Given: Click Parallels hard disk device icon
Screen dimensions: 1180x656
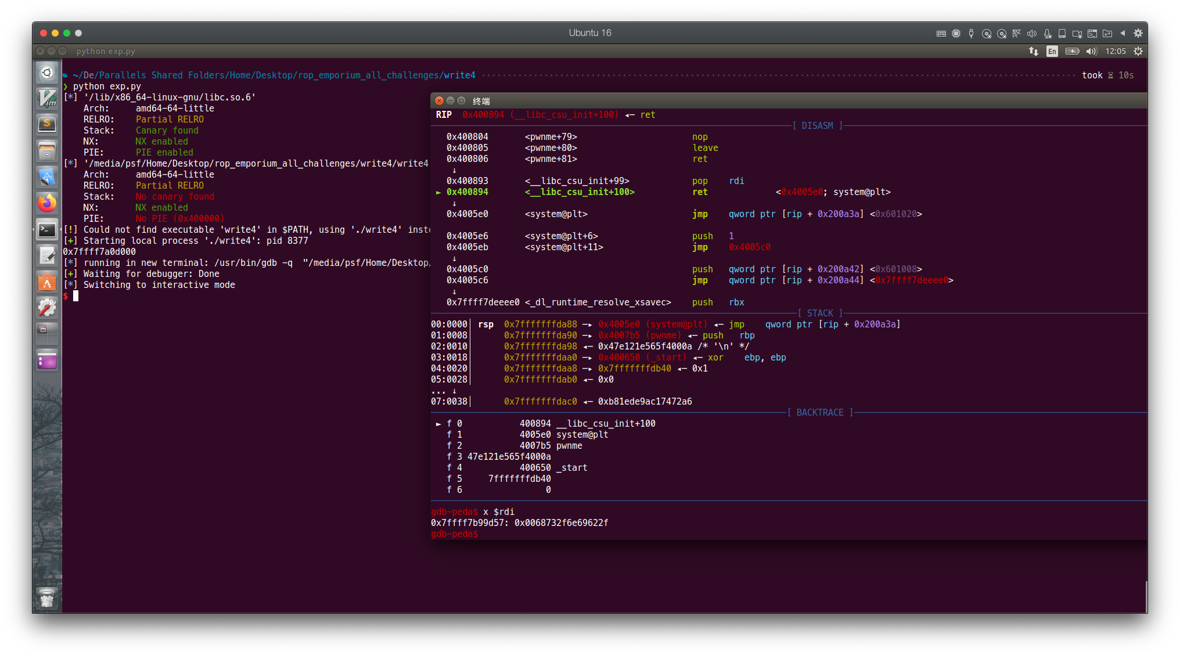Looking at the screenshot, I should (x=1062, y=34).
